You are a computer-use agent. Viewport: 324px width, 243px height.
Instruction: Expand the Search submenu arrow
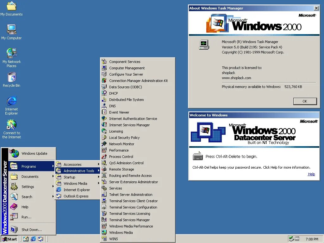point(53,196)
